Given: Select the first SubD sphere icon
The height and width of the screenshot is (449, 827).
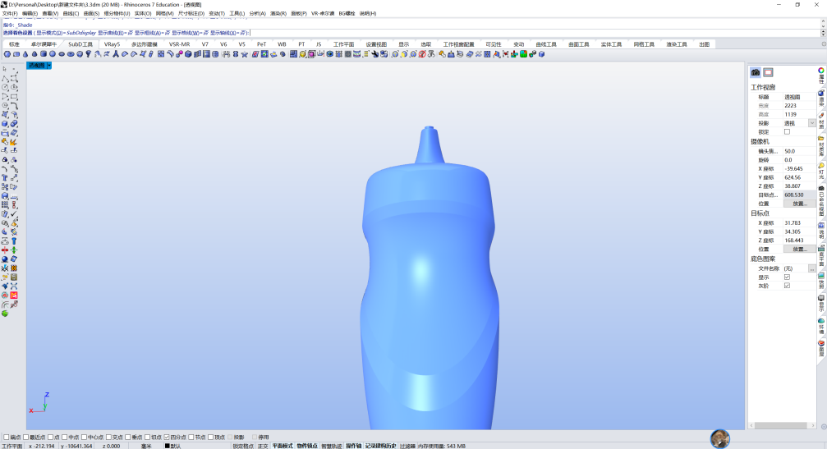Looking at the screenshot, I should 7,54.
